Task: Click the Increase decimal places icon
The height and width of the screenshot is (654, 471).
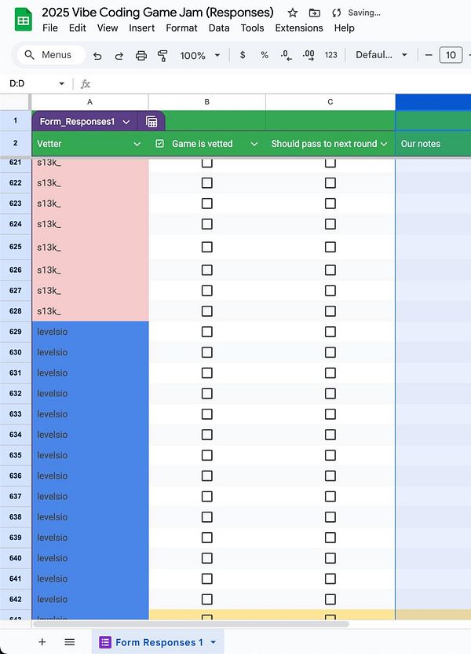Action: [308, 55]
